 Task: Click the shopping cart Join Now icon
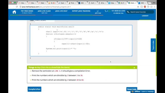click(98, 11)
